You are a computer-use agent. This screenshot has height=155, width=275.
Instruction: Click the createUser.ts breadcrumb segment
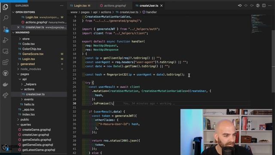(x=127, y=12)
